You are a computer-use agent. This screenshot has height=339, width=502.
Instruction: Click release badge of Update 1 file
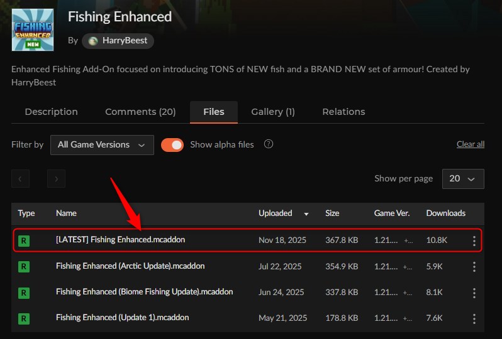click(24, 318)
